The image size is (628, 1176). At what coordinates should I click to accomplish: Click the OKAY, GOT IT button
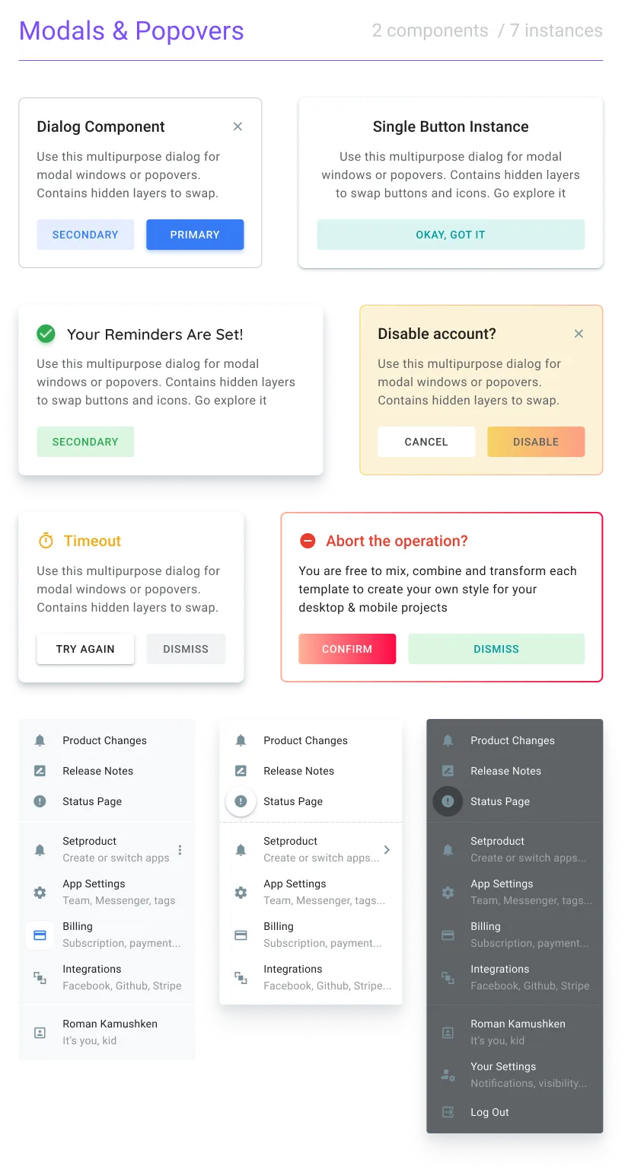coord(451,235)
